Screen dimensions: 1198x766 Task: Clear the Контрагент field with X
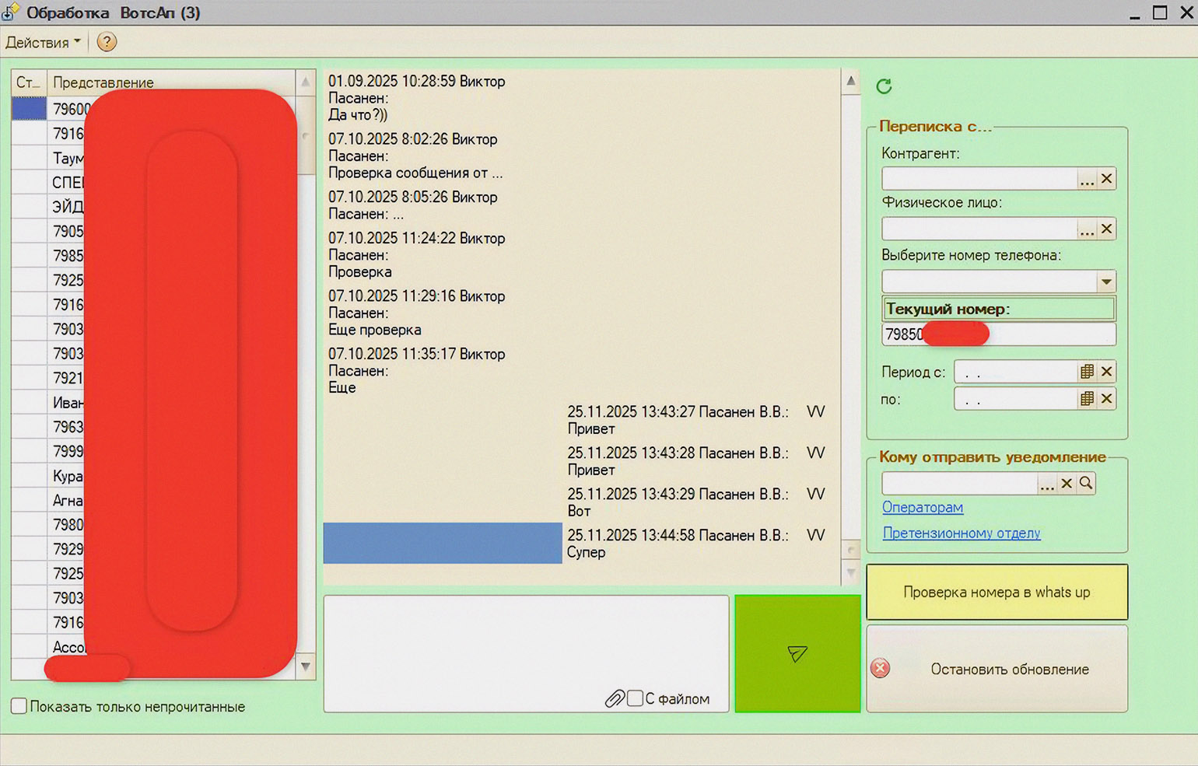[1106, 179]
